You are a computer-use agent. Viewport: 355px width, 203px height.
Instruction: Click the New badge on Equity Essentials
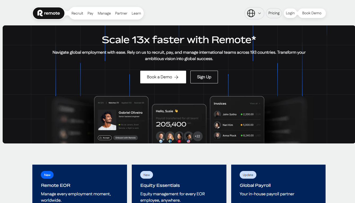coord(147,175)
